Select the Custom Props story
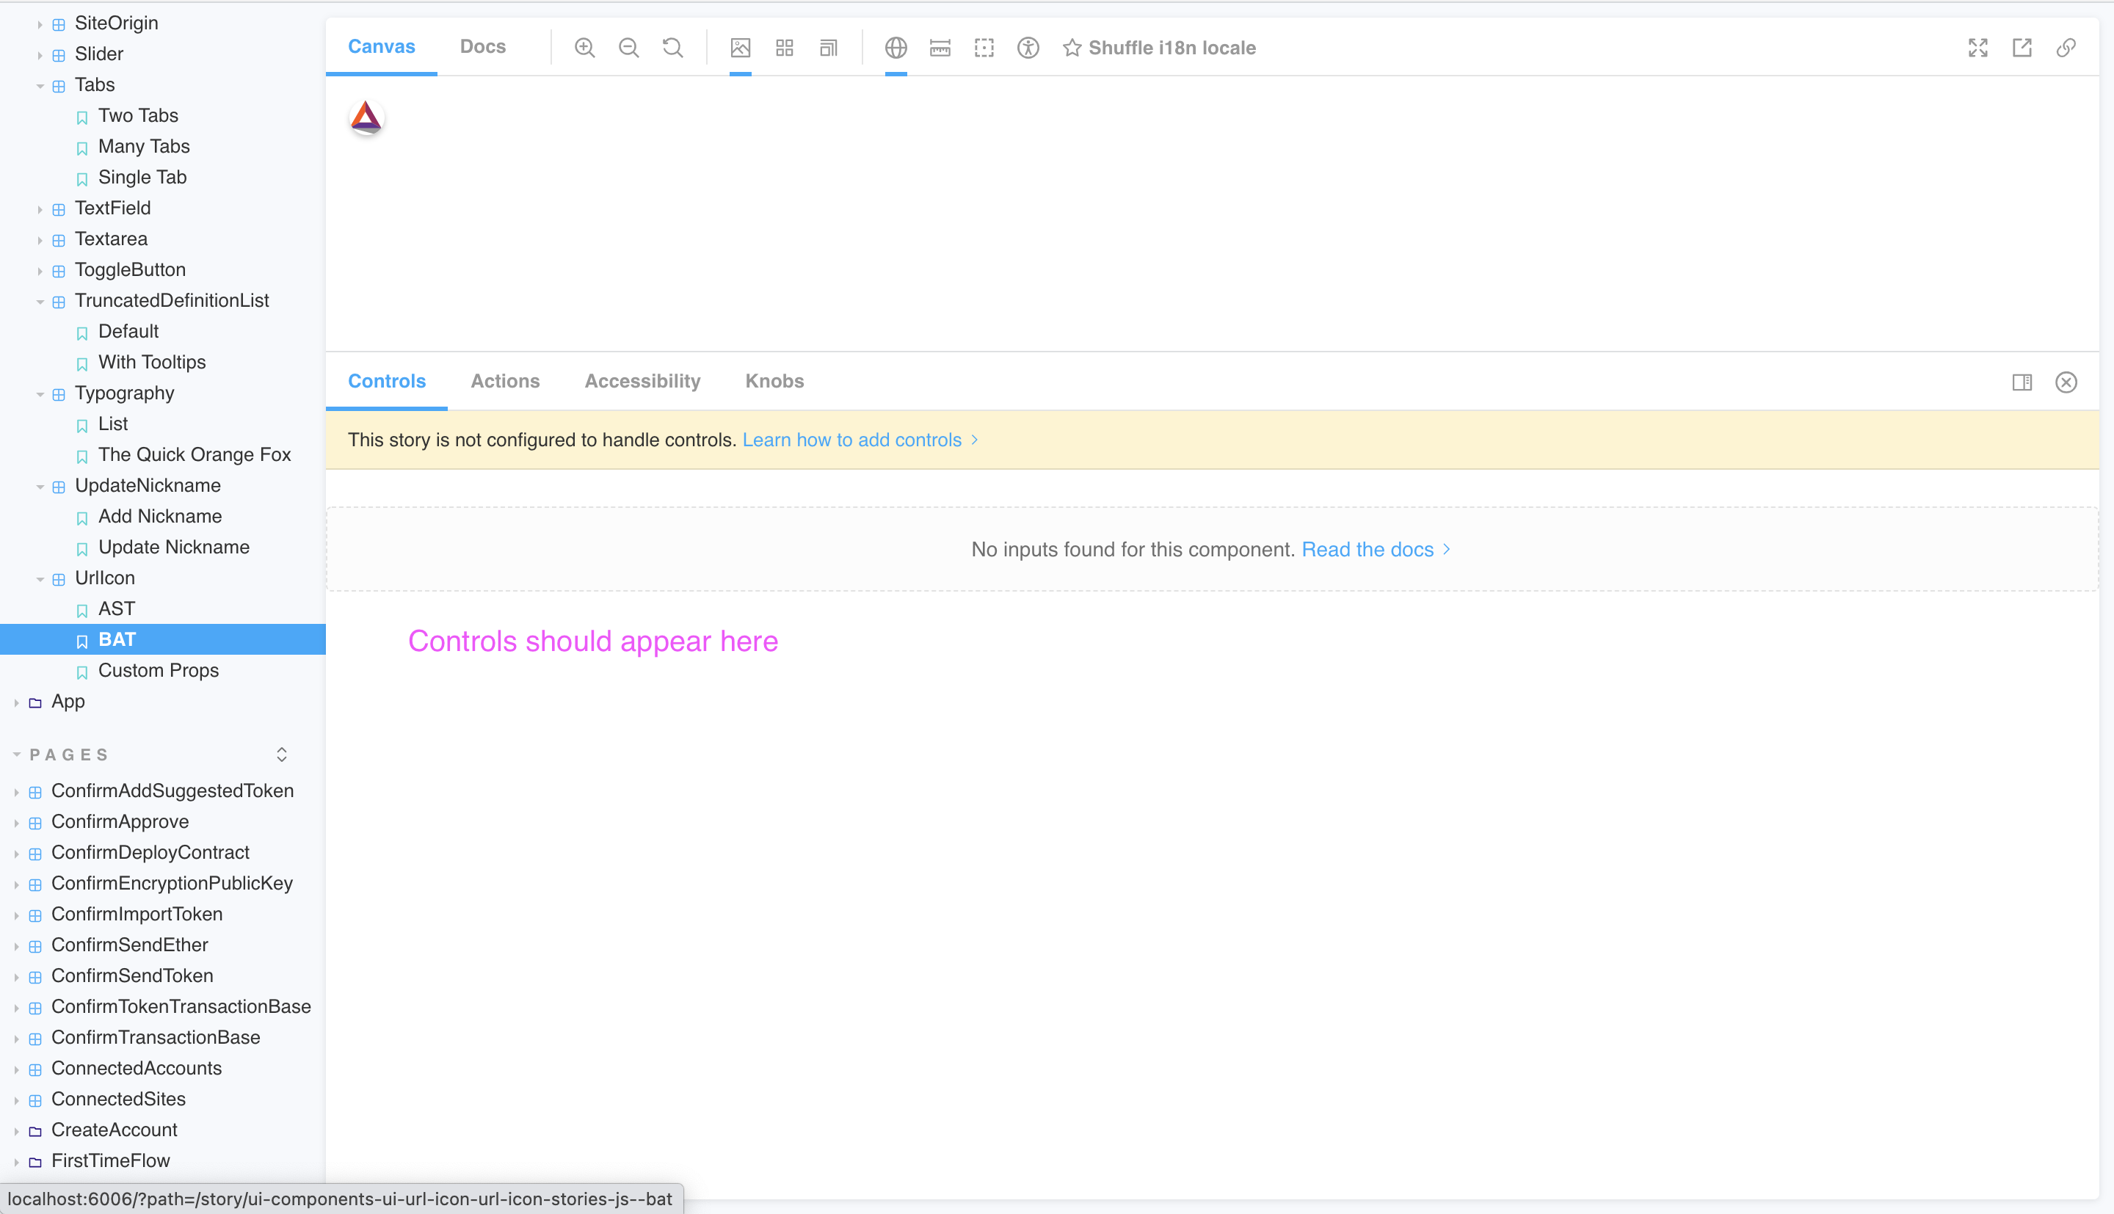The width and height of the screenshot is (2114, 1214). 159,669
